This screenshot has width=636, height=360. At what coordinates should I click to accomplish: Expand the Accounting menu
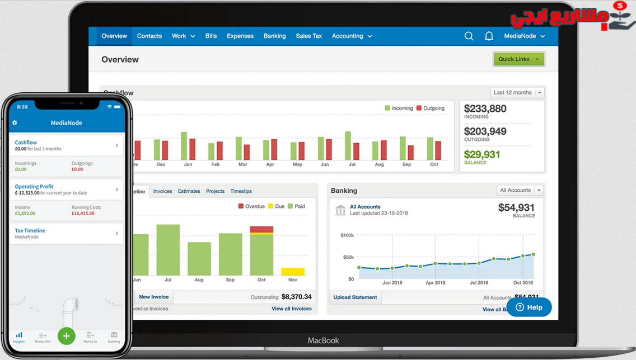point(352,36)
